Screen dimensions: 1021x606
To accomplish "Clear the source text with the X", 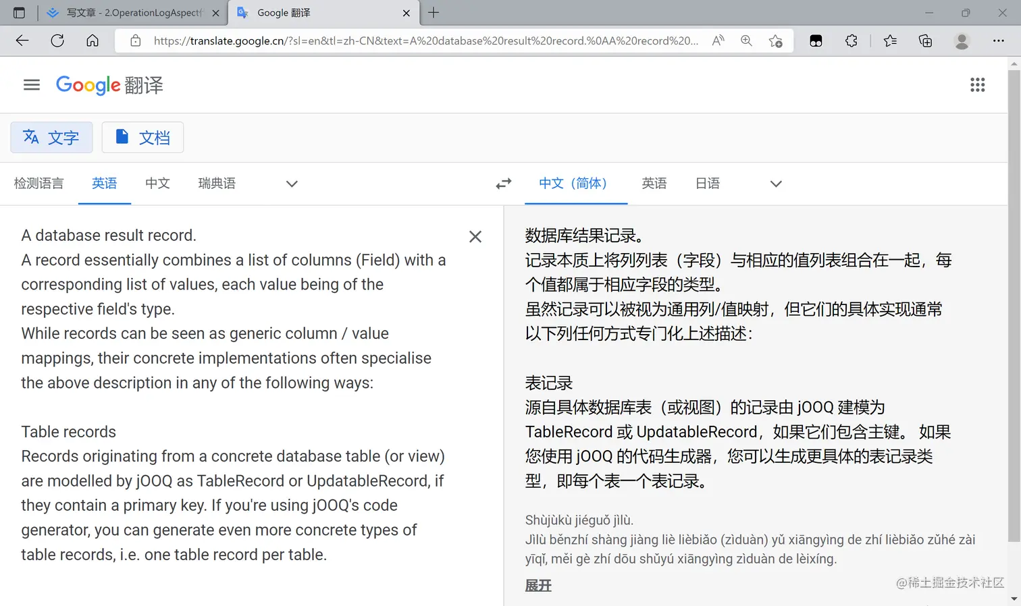I will click(475, 236).
